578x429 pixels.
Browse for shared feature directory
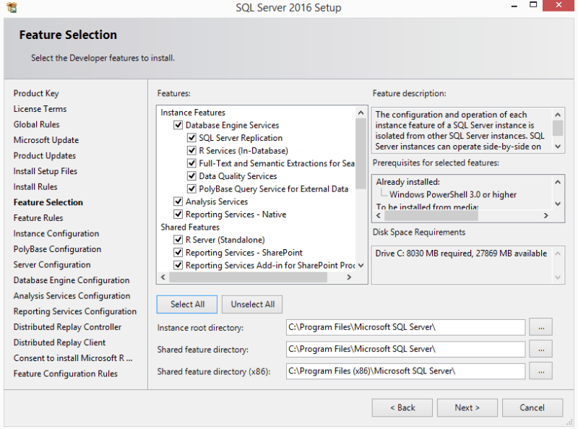tap(540, 349)
